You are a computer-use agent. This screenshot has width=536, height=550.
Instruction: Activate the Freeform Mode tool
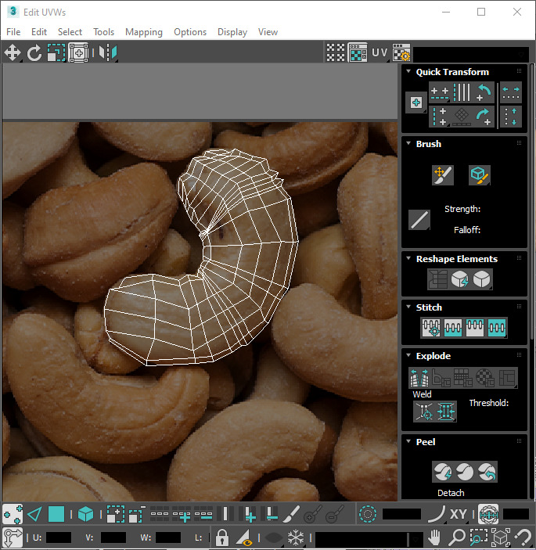(78, 53)
